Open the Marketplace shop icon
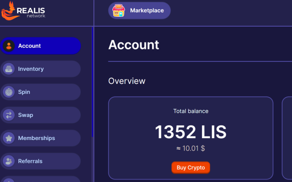This screenshot has height=182, width=292. 119,11
